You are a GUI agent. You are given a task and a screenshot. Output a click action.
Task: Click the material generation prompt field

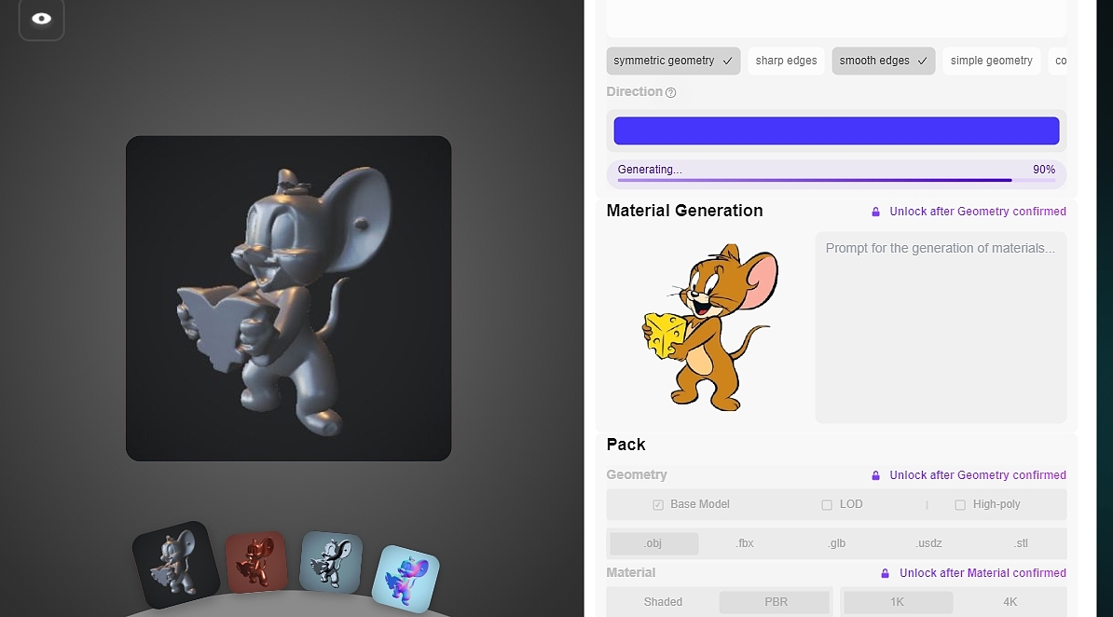(941, 327)
